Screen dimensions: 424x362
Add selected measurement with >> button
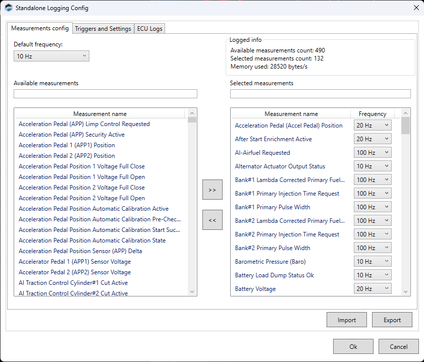point(212,190)
